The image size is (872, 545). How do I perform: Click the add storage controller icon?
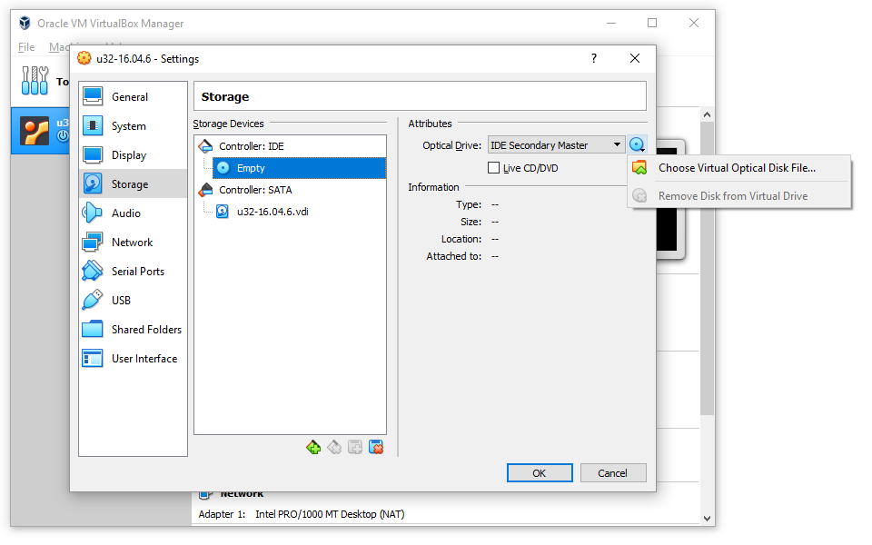click(x=314, y=447)
